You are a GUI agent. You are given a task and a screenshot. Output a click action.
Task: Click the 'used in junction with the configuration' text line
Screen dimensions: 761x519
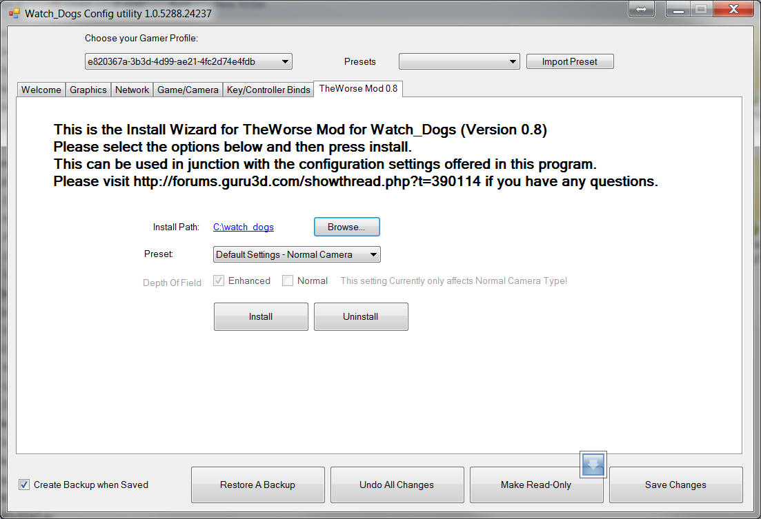[x=325, y=164]
